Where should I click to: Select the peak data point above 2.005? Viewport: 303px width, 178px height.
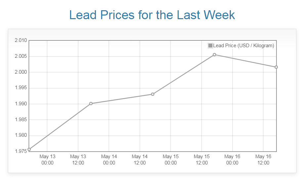[214, 54]
